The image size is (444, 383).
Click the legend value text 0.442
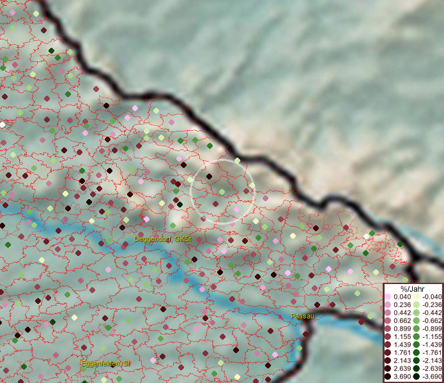click(x=402, y=313)
